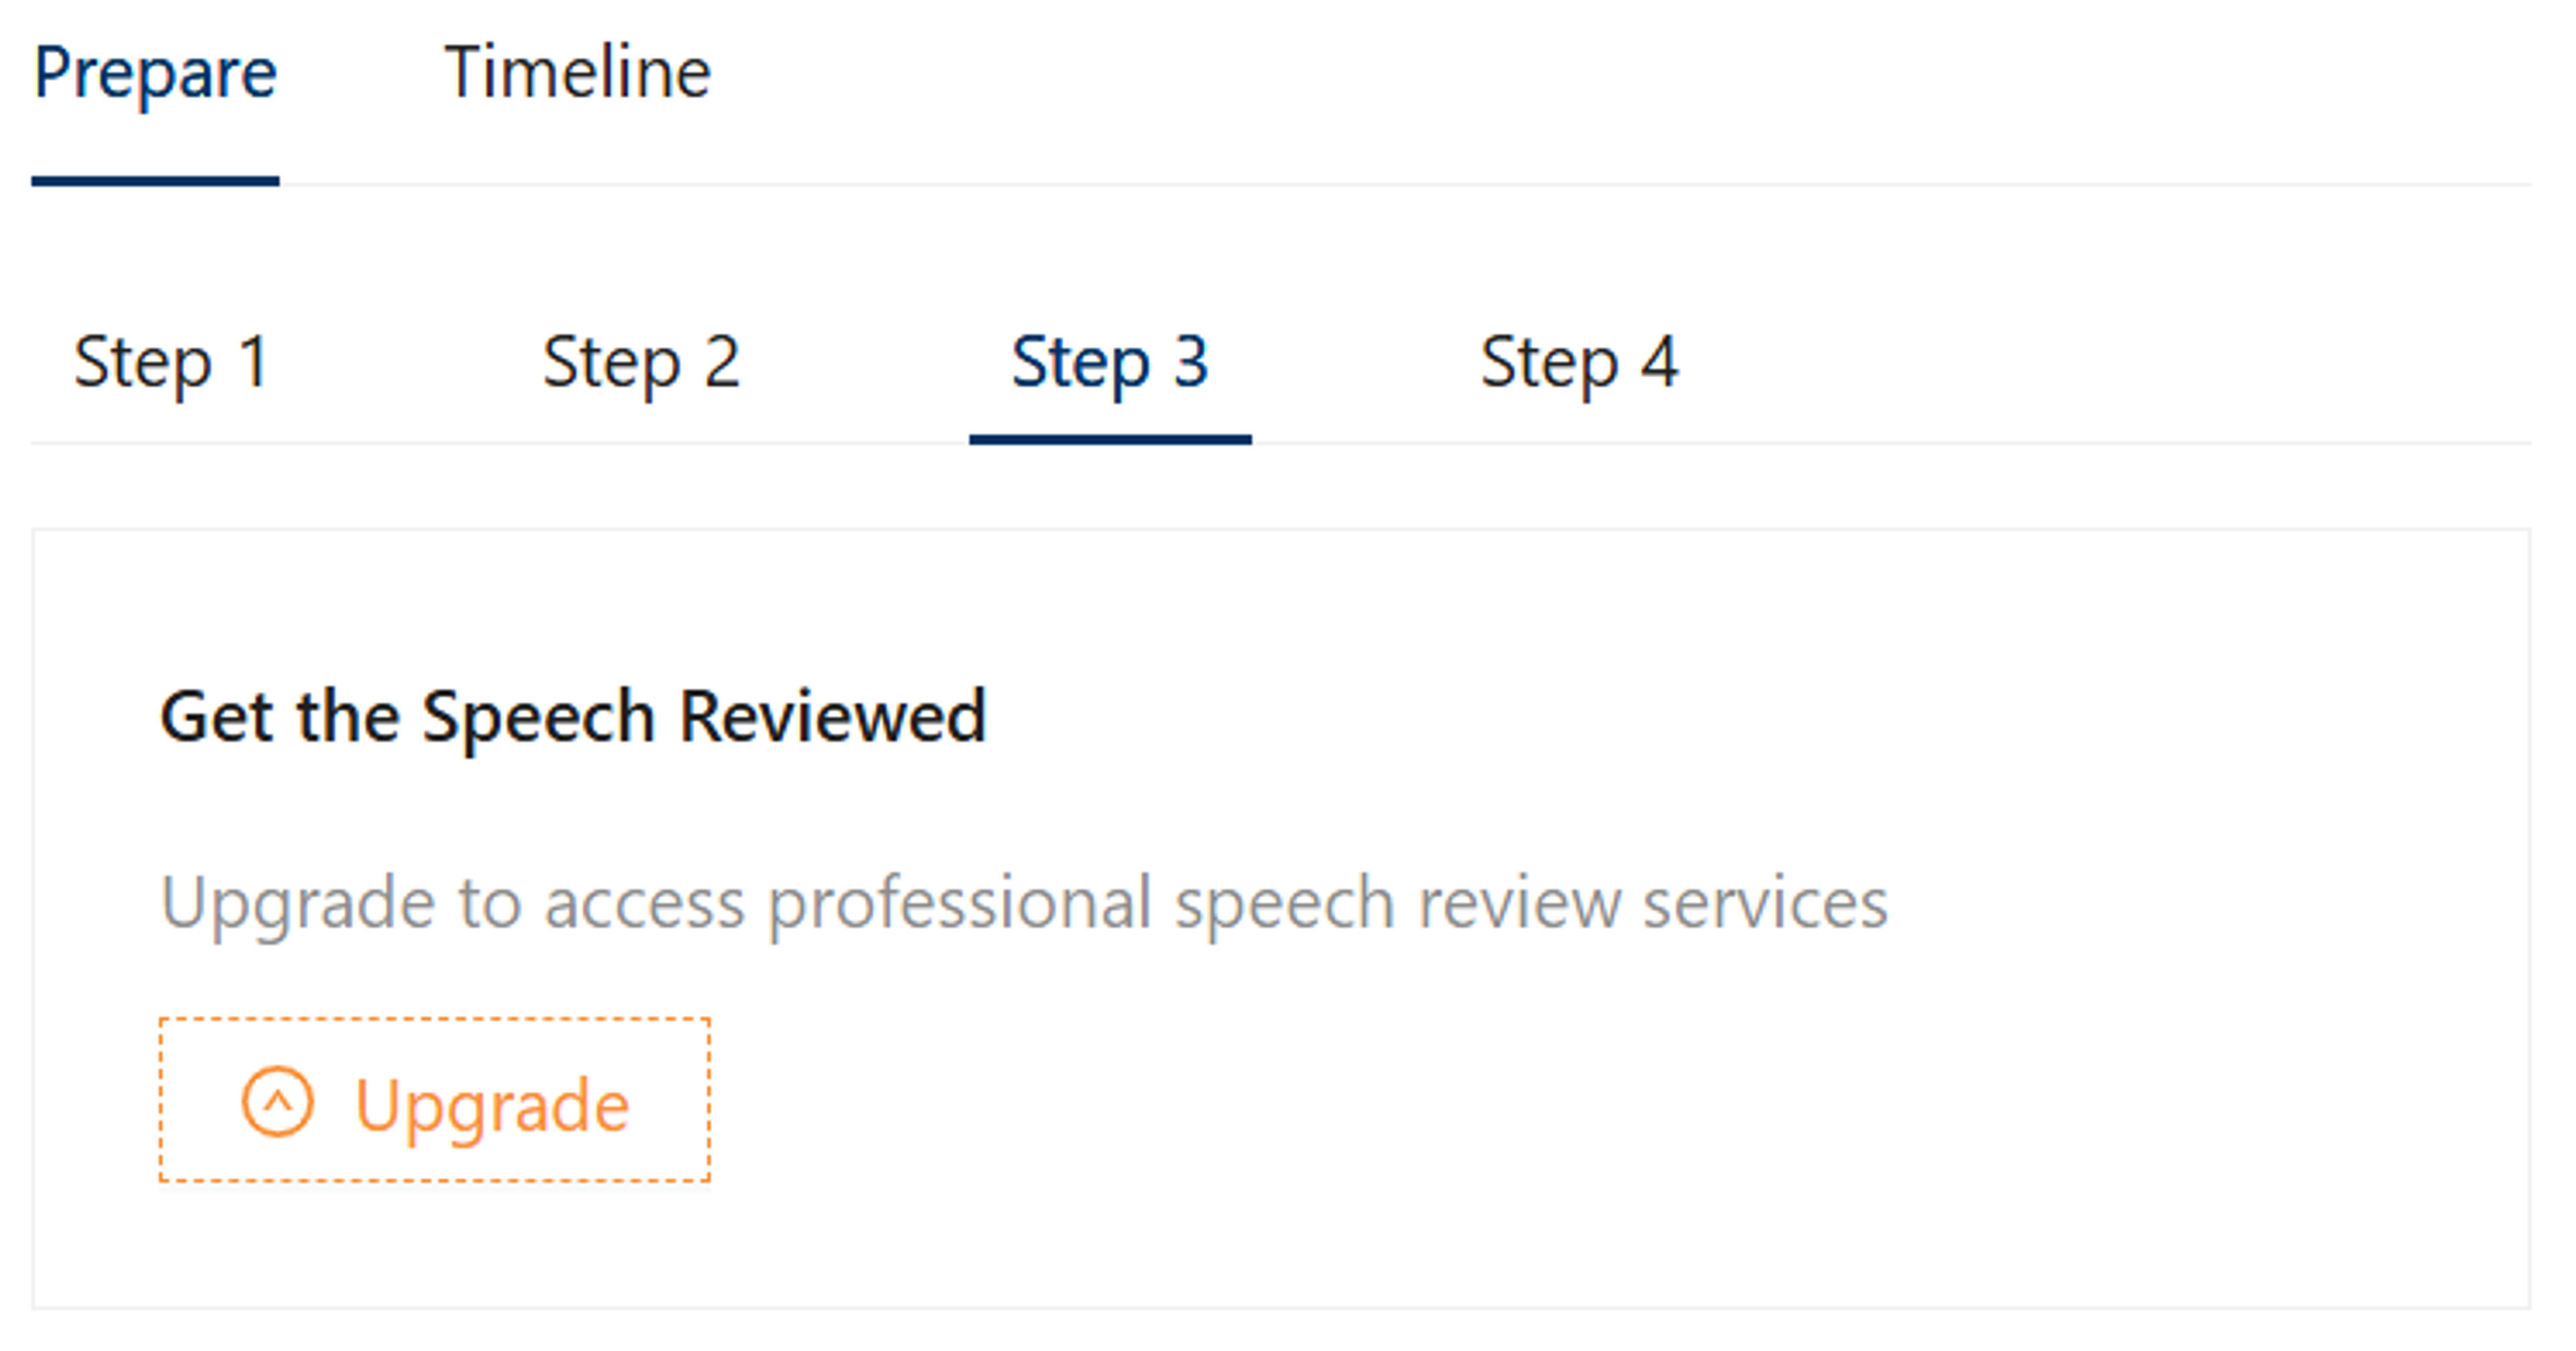Click the word Upgrade starting the gray description
The image size is (2576, 1351).
click(x=297, y=903)
